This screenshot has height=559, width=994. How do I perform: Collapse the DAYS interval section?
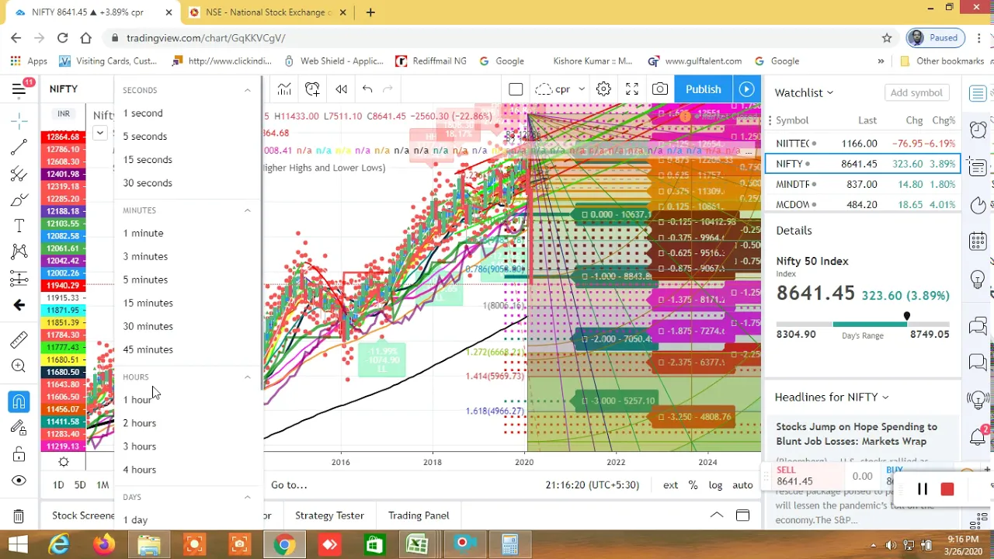pos(248,497)
